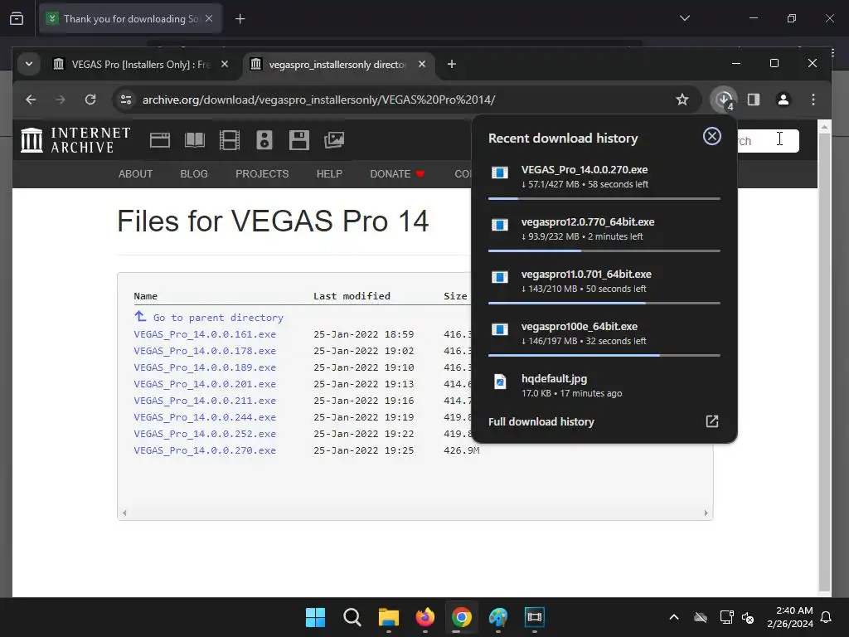The image size is (849, 637).
Task: Click the page vertical scrollbar
Action: (x=824, y=360)
